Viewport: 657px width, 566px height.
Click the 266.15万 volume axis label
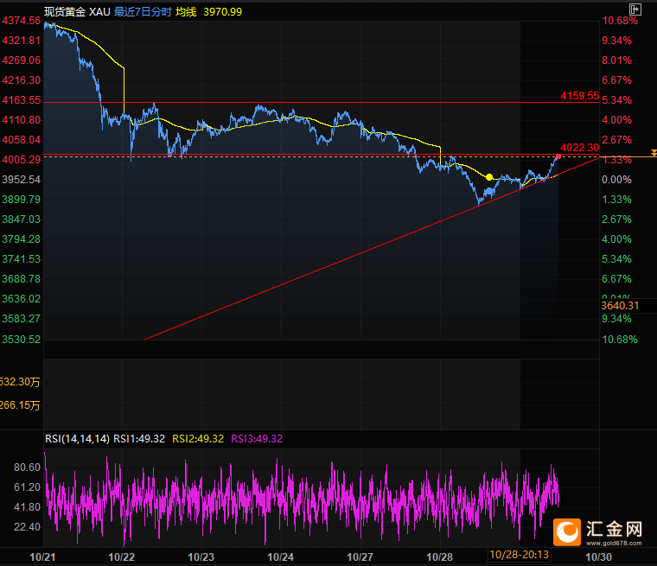coord(20,405)
